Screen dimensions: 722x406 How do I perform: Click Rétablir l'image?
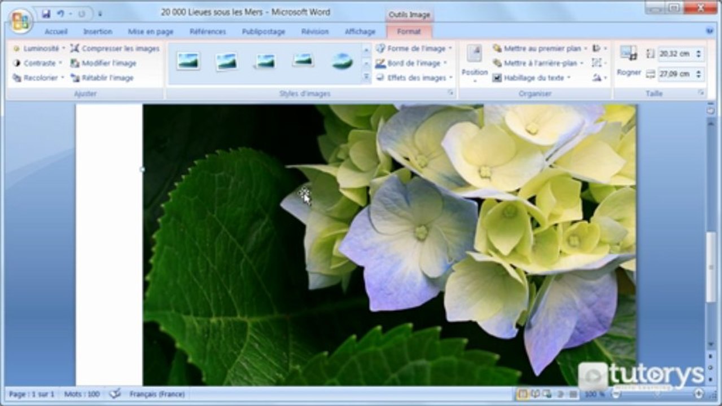[102, 78]
